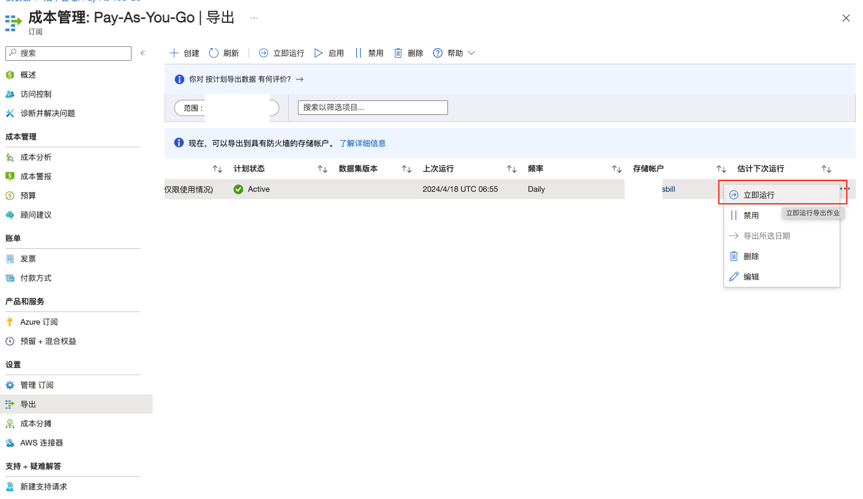Choose 禁用 from the context menu

[751, 215]
